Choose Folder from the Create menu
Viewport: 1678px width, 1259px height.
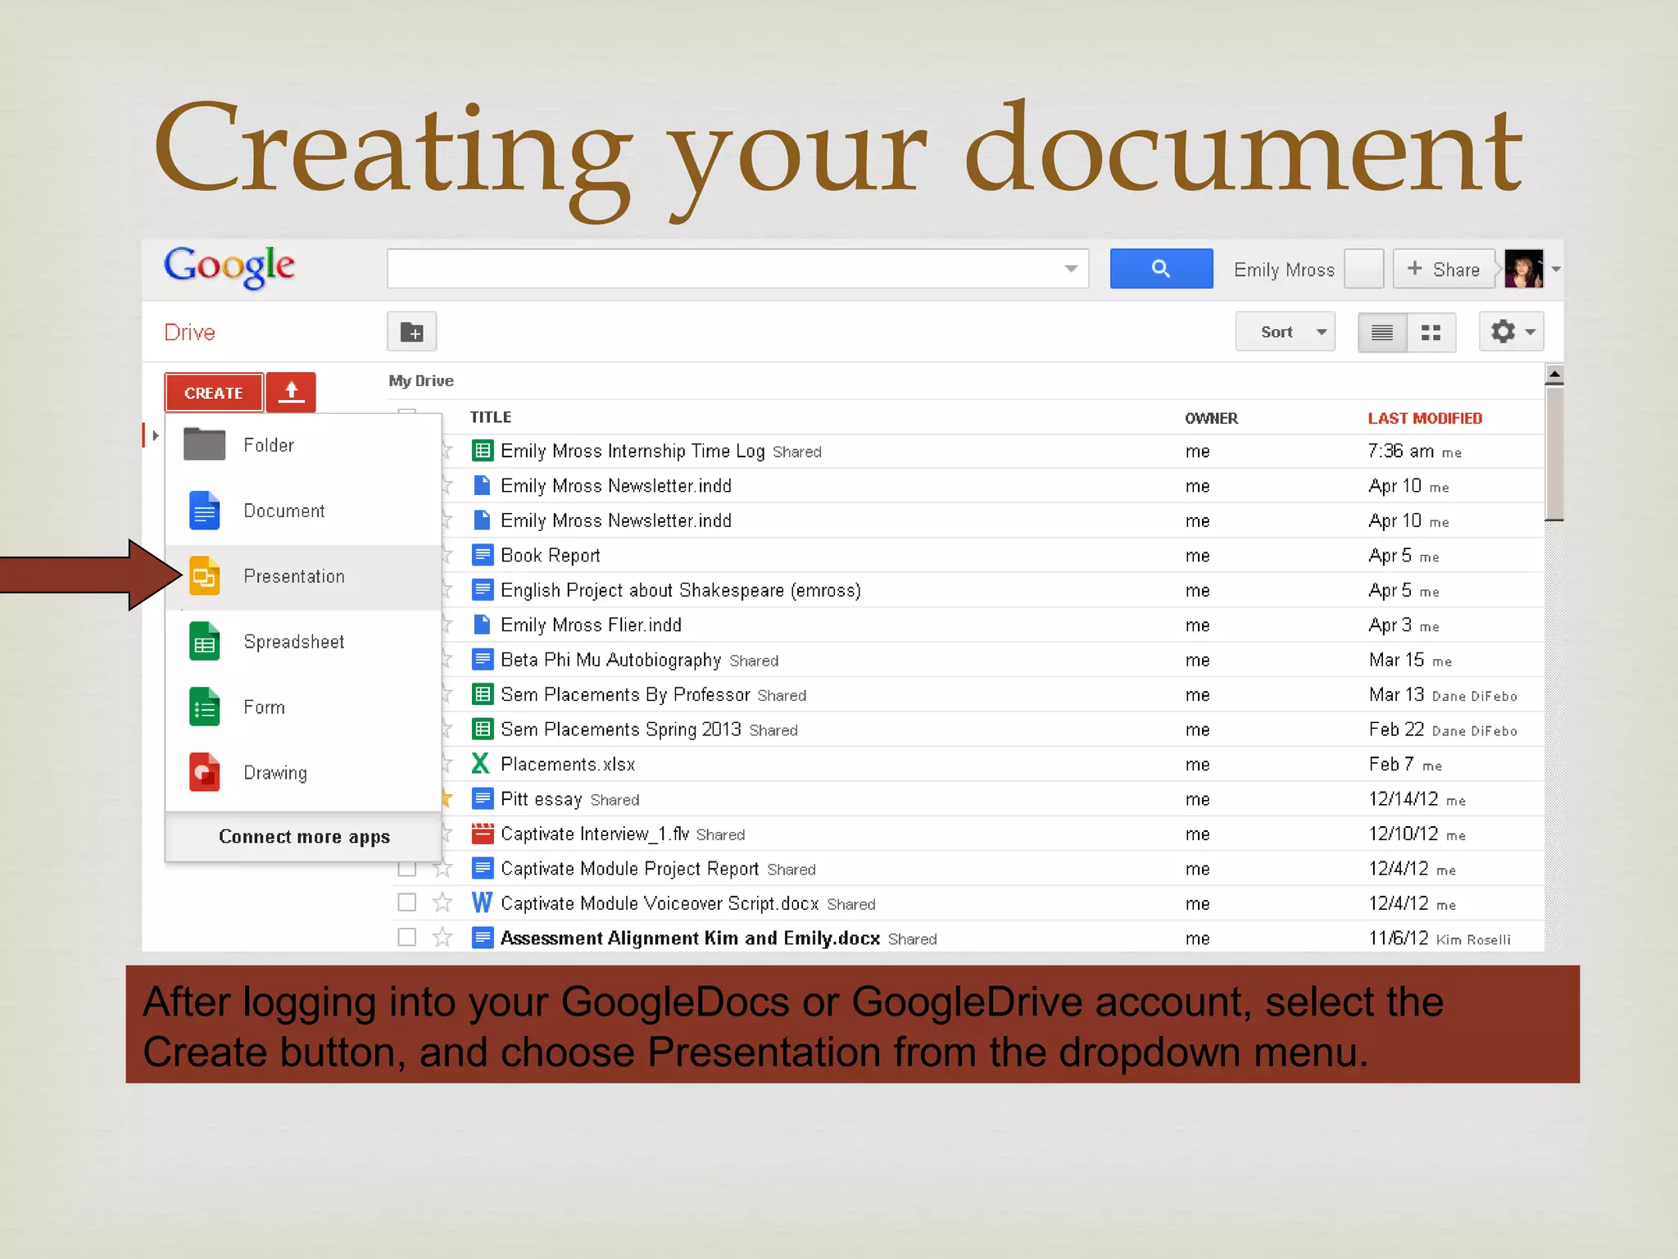[303, 445]
